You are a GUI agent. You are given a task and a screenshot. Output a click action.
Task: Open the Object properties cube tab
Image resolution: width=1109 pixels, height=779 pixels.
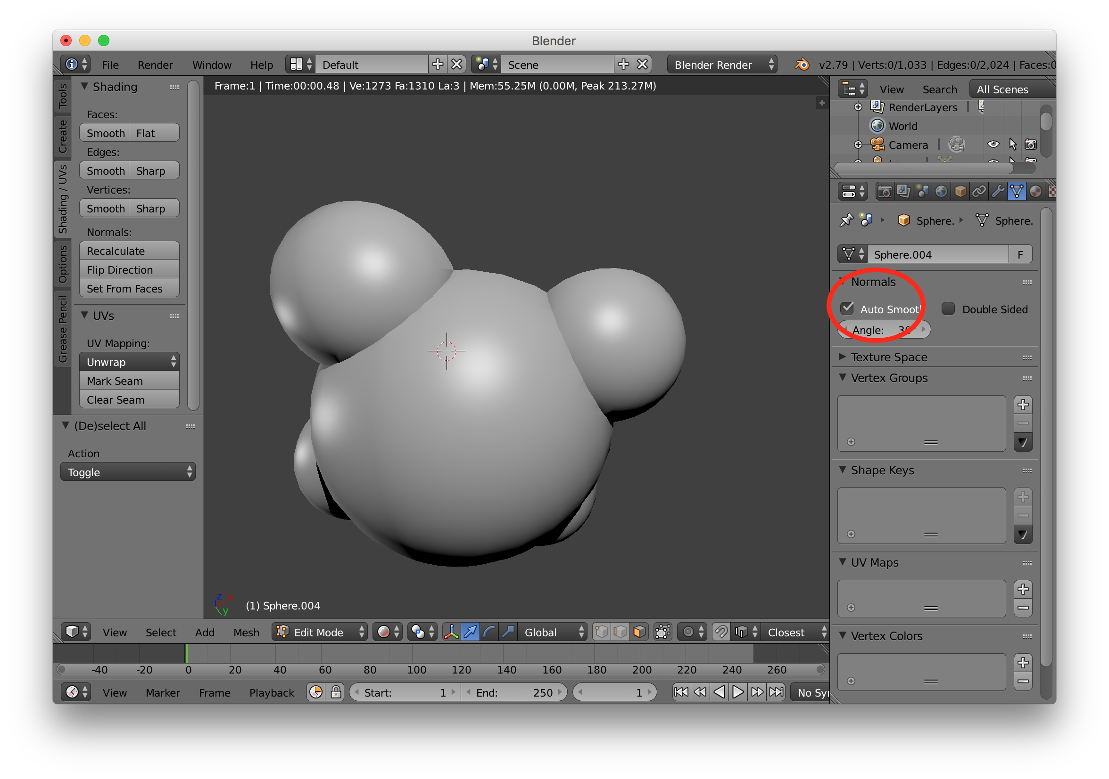click(960, 192)
